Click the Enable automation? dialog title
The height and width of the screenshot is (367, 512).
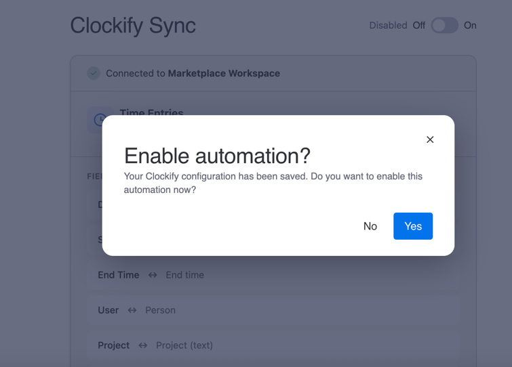(x=217, y=156)
